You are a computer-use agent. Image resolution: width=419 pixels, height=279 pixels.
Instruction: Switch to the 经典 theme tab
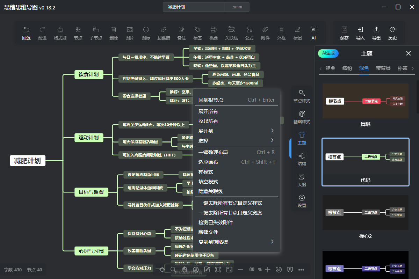pyautogui.click(x=331, y=68)
